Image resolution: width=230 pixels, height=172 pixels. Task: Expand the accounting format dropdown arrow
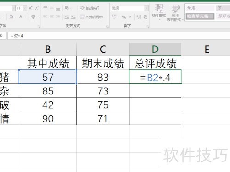click(x=119, y=17)
